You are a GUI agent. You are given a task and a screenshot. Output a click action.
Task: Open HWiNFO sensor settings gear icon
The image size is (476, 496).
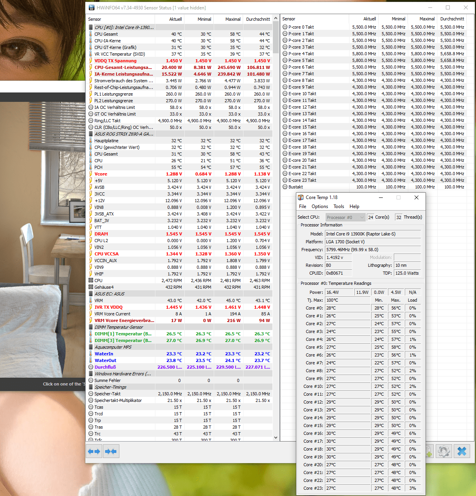[x=444, y=452]
